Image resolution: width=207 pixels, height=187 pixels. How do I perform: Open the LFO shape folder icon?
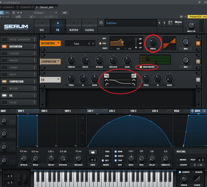pos(93,152)
